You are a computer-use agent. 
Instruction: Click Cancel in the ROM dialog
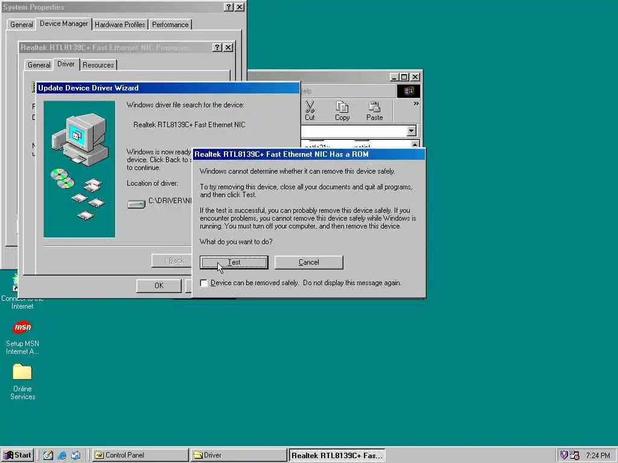[308, 262]
